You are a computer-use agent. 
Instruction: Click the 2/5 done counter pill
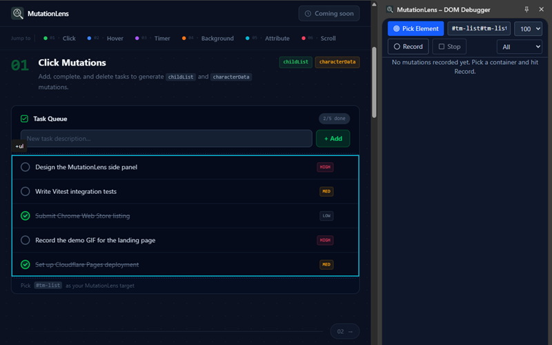(334, 119)
